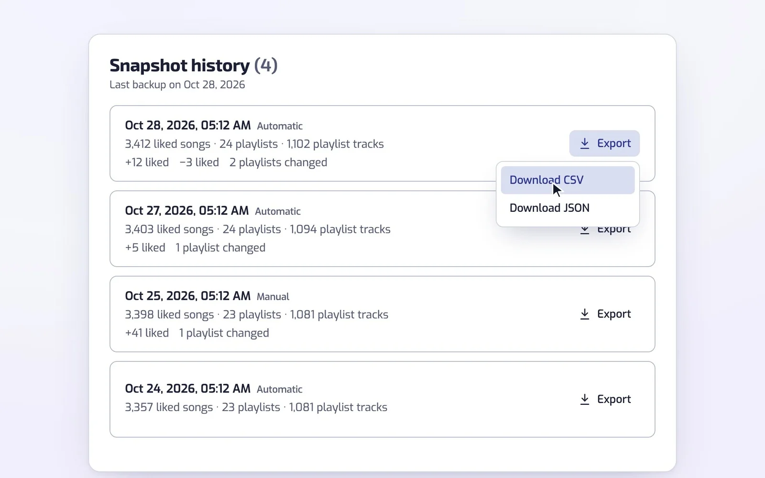
Task: Click "1 playlist changed" on Oct 27 snapshot
Action: pos(220,248)
